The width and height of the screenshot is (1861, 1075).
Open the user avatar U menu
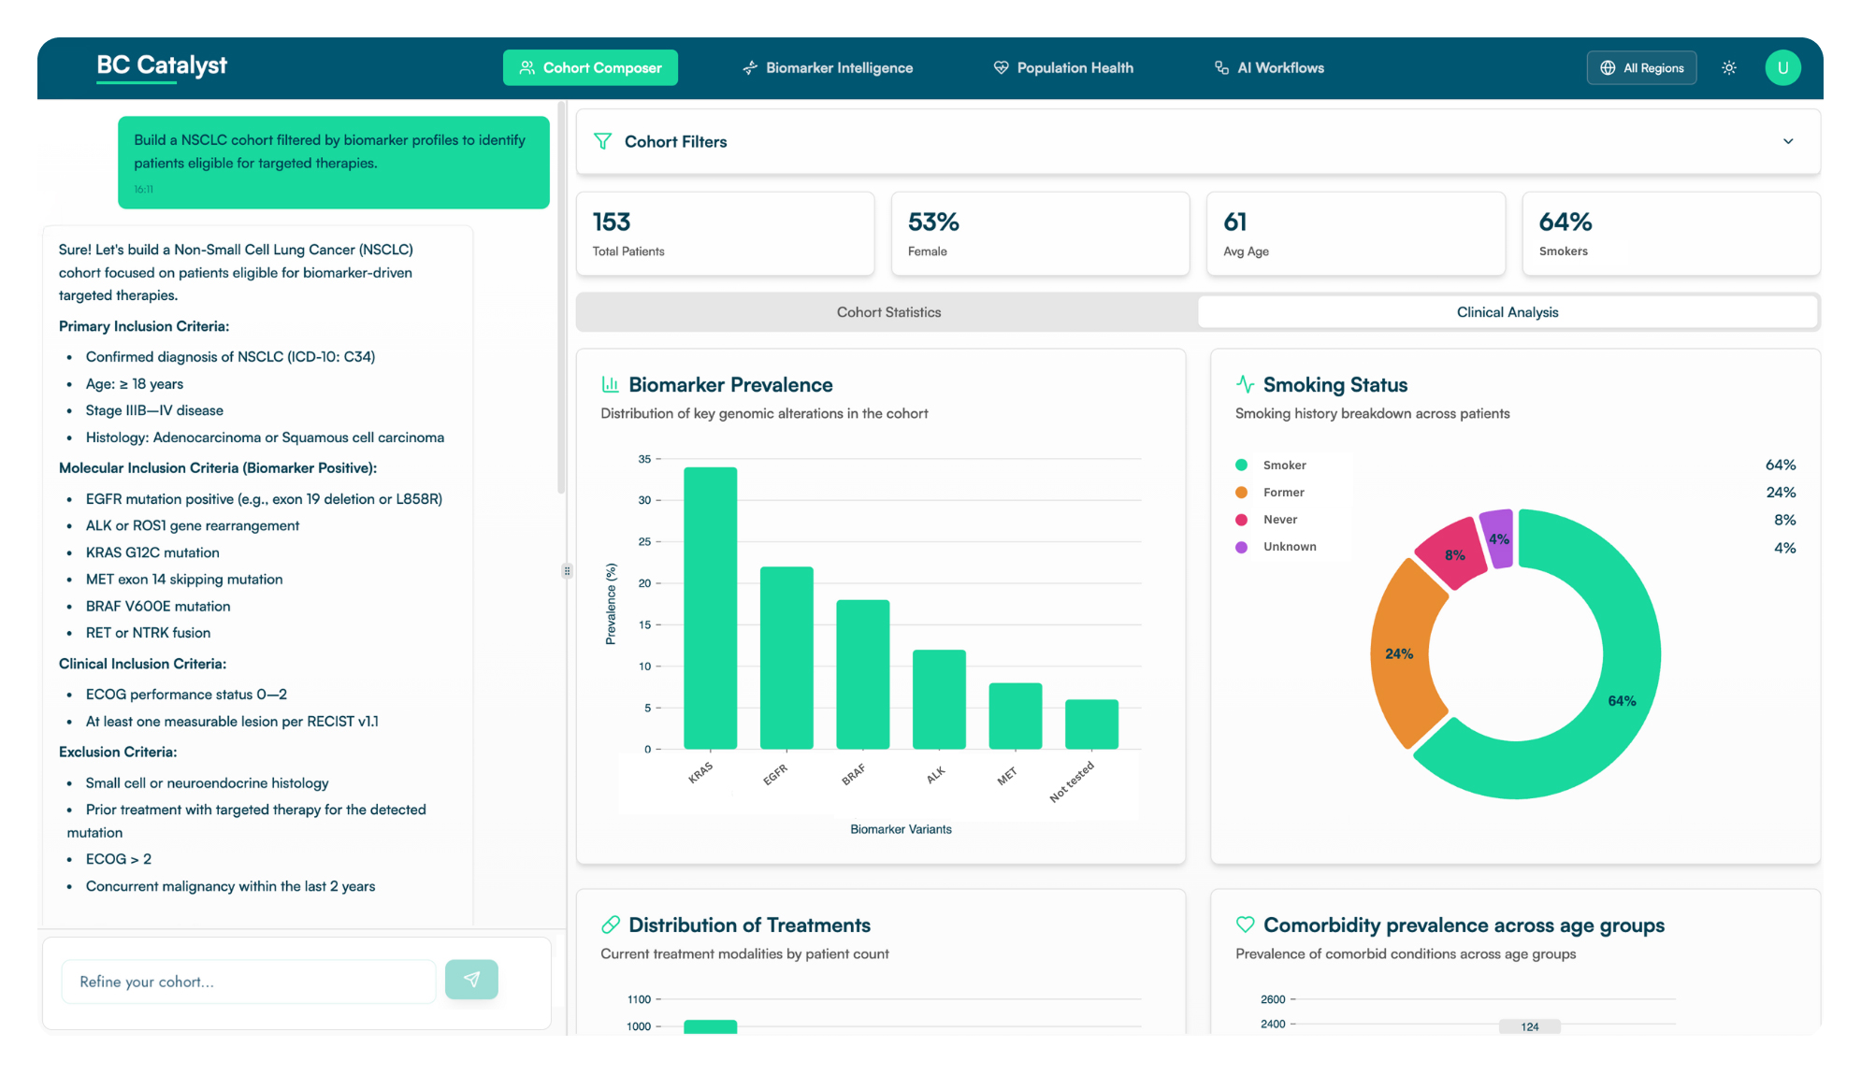(x=1782, y=68)
